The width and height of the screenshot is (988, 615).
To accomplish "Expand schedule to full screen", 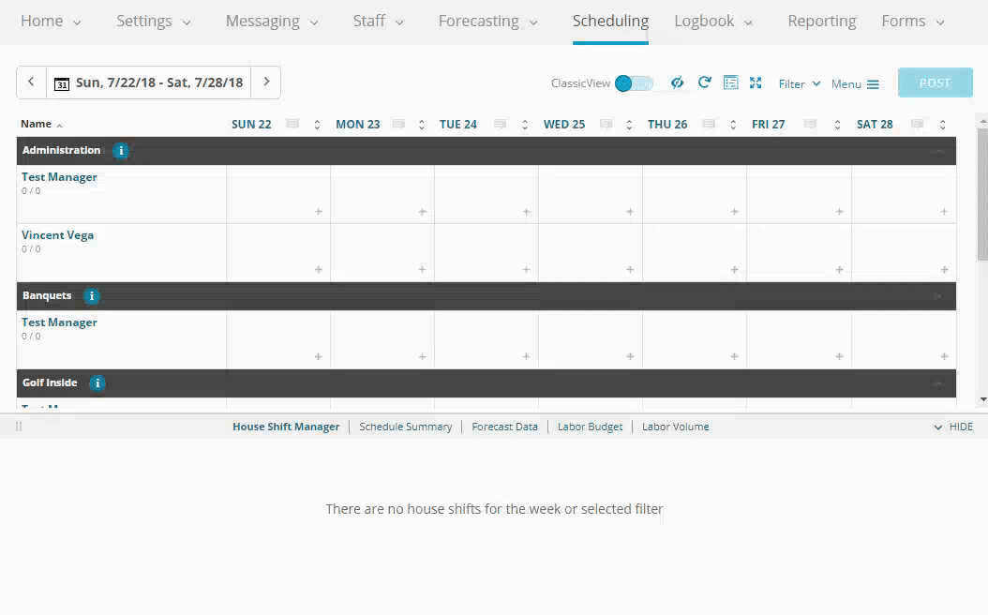I will click(x=756, y=82).
